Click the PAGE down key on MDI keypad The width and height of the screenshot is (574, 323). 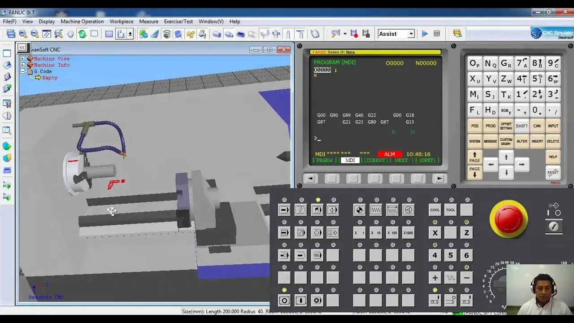click(x=475, y=172)
